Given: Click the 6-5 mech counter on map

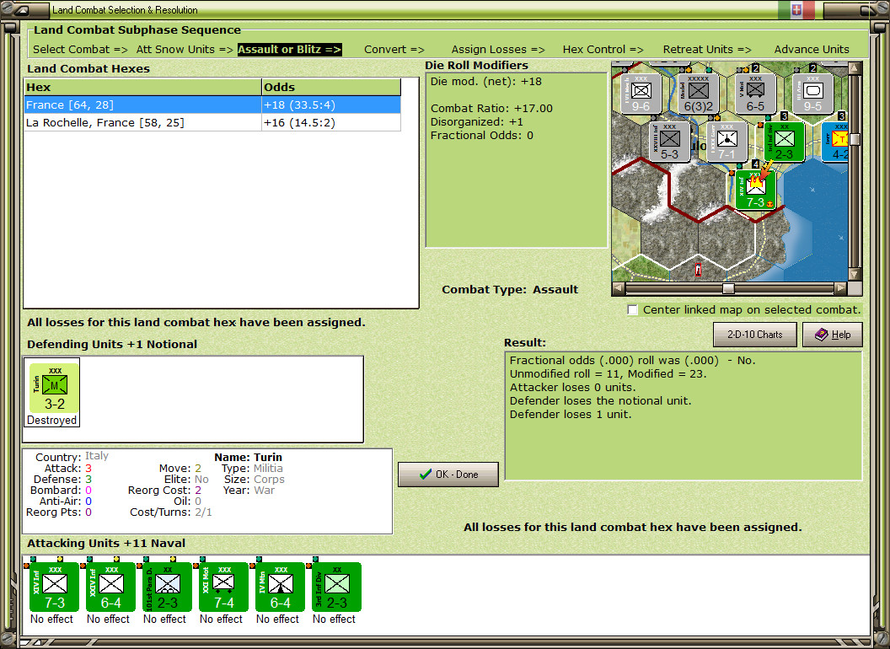Looking at the screenshot, I should 755,93.
